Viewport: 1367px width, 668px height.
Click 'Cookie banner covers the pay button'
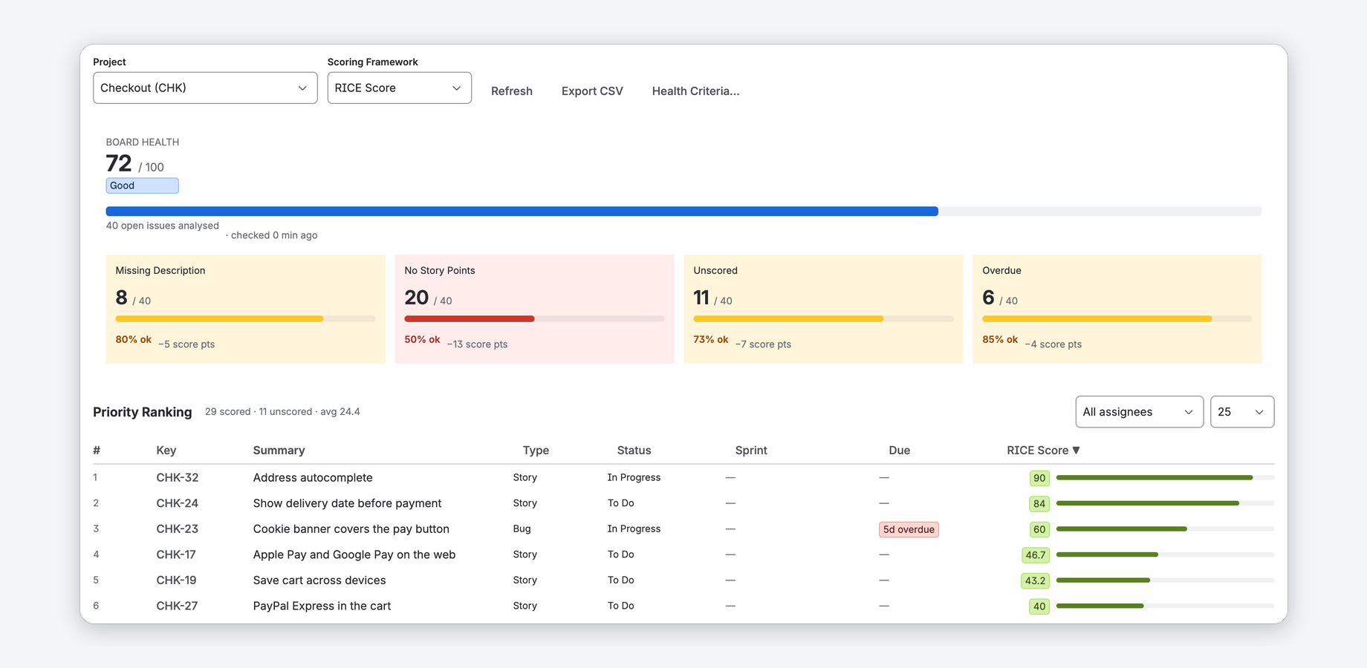[351, 529]
